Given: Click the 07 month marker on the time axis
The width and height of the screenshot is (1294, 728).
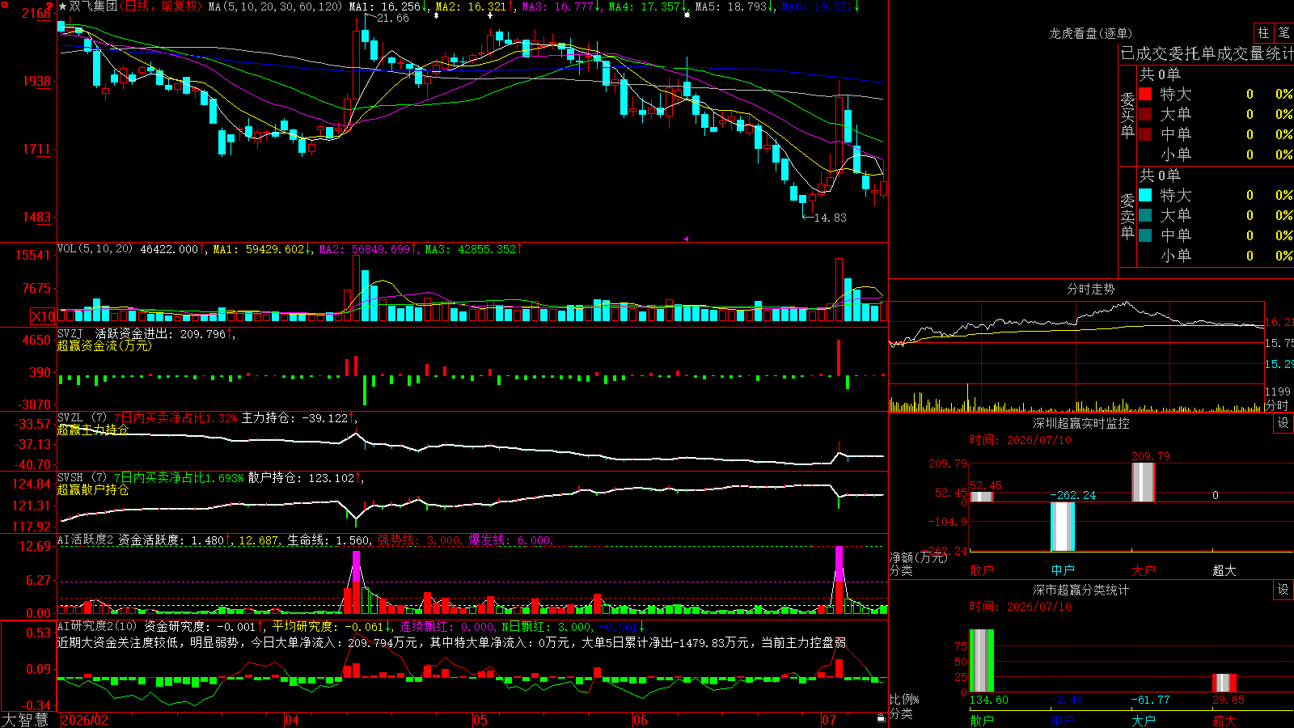Looking at the screenshot, I should coord(829,720).
